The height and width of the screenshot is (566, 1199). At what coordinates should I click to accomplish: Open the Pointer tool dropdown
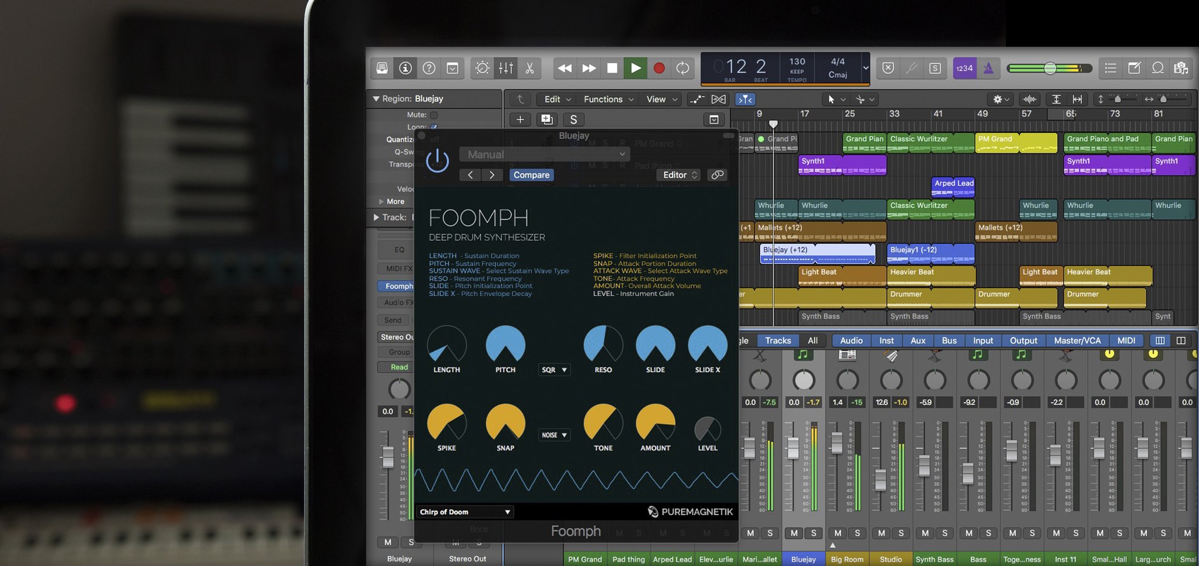point(836,99)
